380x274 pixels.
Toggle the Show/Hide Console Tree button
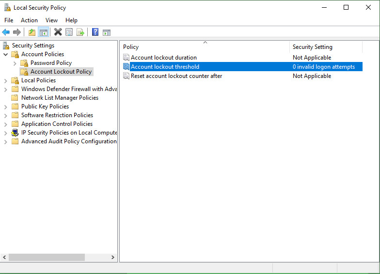click(44, 32)
